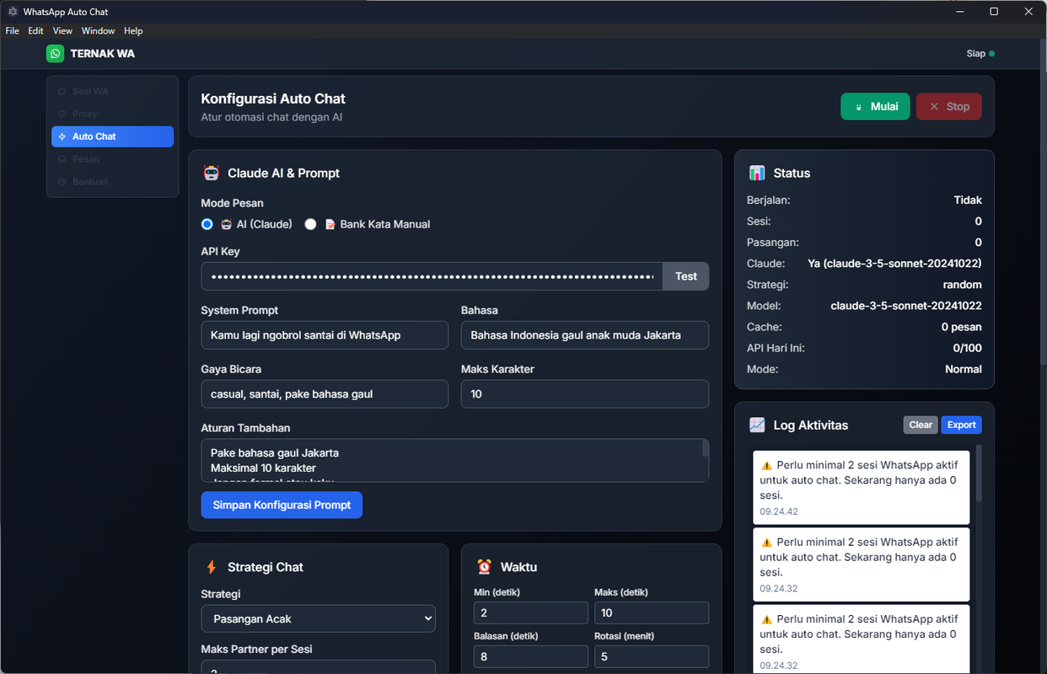Export the activity log
This screenshot has height=674, width=1047.
click(x=961, y=425)
